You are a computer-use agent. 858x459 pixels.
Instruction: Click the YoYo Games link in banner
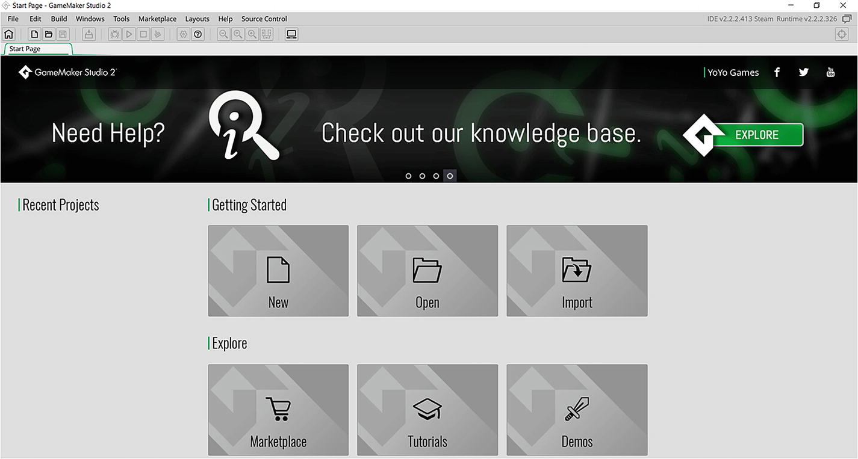(732, 72)
